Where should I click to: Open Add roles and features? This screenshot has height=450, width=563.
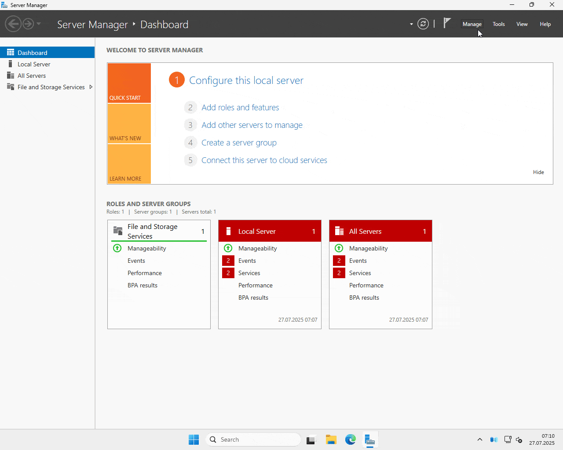(x=240, y=107)
